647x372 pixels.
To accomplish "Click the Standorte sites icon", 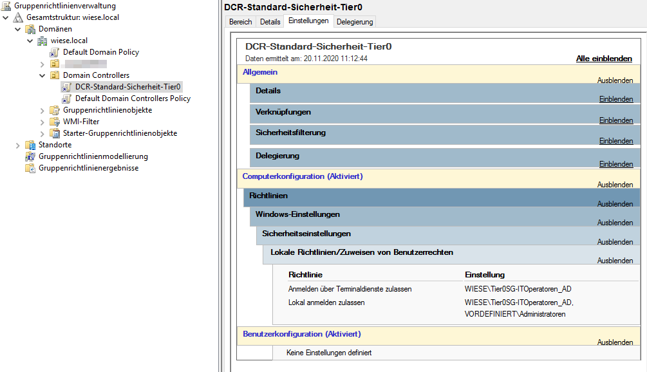I will coord(30,145).
